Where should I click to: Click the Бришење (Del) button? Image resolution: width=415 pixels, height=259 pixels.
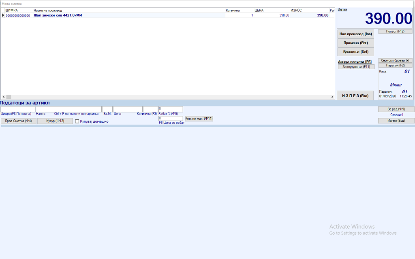[355, 52]
